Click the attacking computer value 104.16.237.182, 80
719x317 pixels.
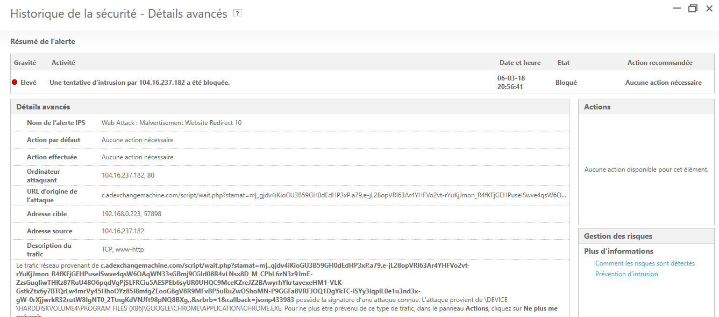(128, 175)
